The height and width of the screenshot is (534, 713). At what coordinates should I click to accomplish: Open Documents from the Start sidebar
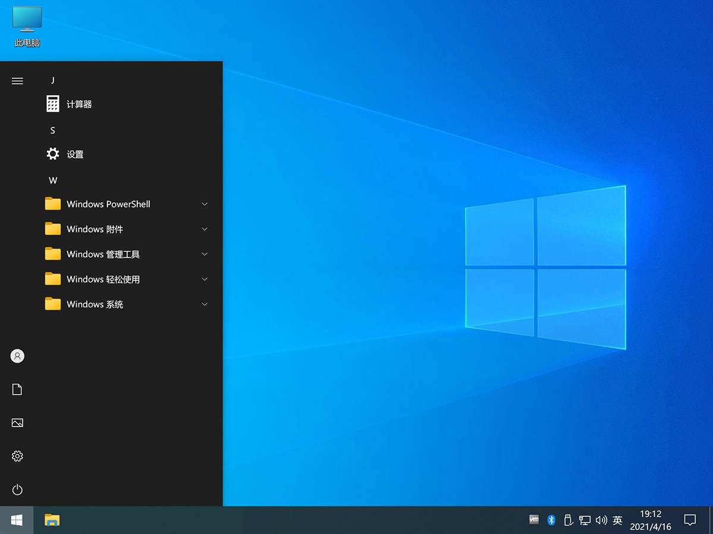(x=17, y=389)
